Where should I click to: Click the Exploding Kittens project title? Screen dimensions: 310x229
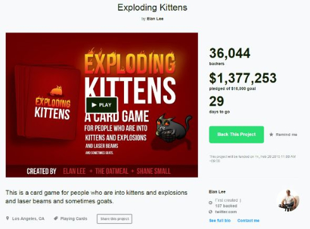(152, 8)
